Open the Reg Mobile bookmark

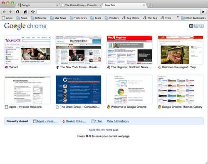pos(131,18)
